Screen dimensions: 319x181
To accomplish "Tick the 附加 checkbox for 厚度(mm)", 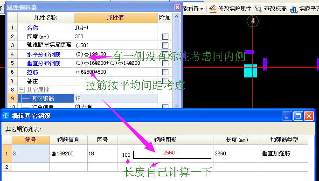I will pyautogui.click(x=165, y=37).
